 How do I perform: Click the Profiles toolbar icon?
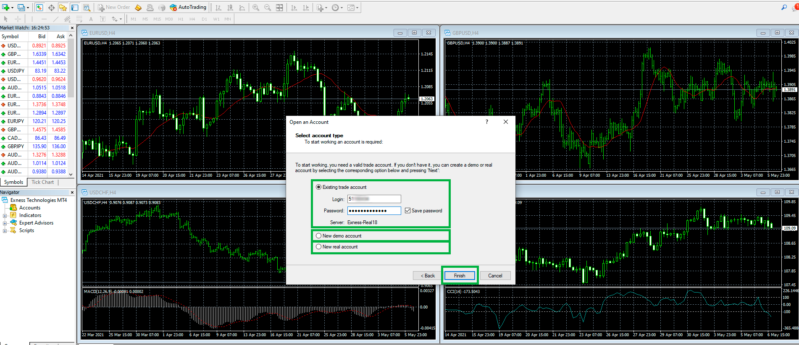(21, 8)
